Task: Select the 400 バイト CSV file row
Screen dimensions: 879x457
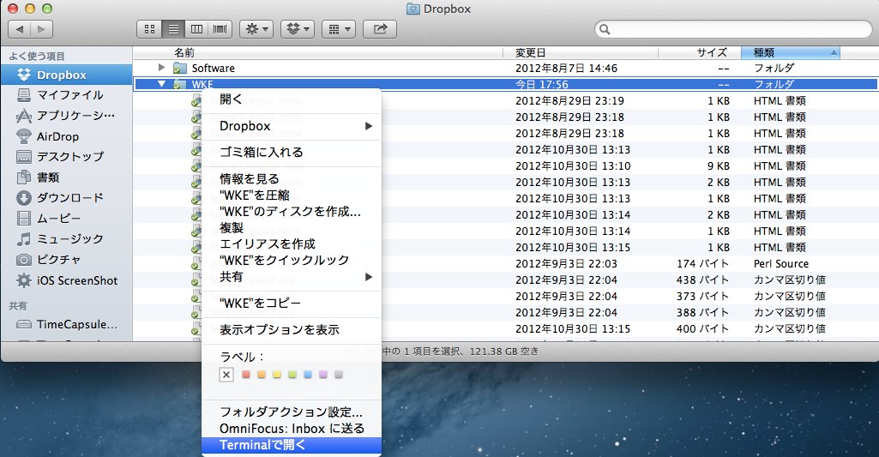Action: click(505, 328)
